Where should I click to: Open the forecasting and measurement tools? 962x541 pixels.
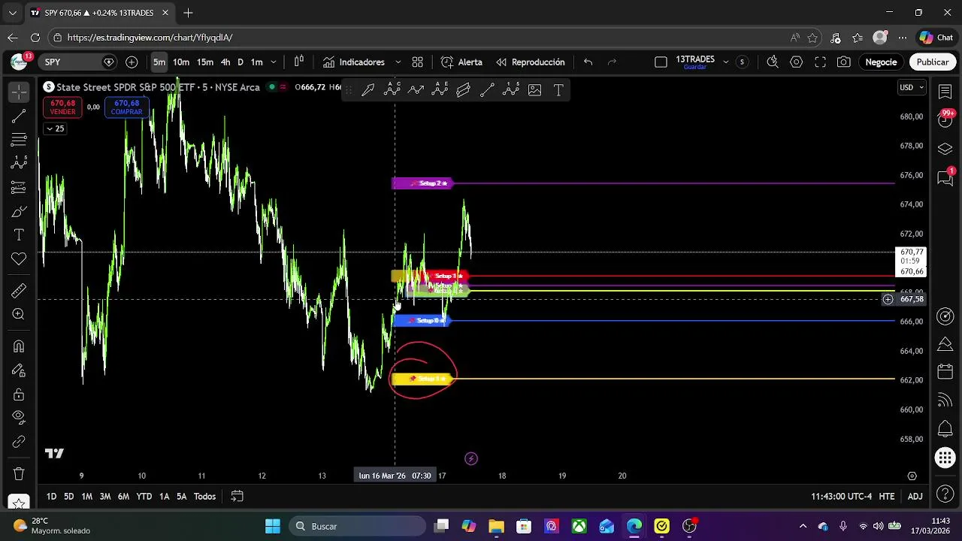click(19, 187)
